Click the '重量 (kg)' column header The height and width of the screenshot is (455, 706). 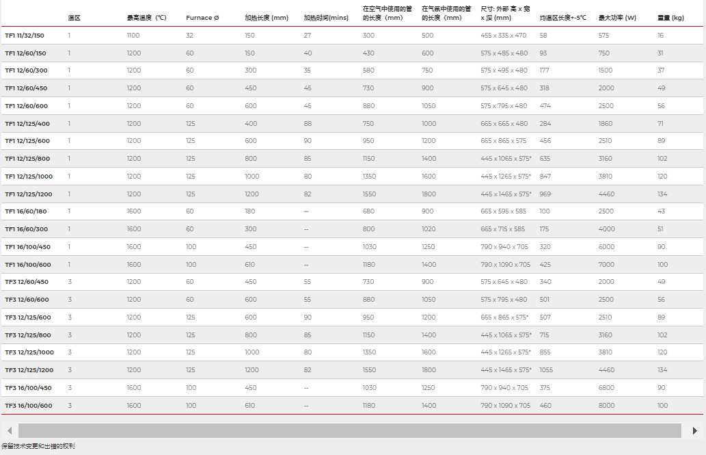pos(671,18)
